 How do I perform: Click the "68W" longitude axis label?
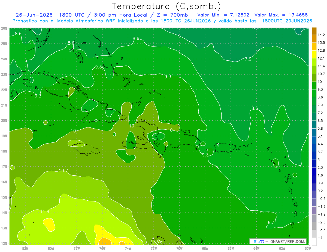point(205,248)
